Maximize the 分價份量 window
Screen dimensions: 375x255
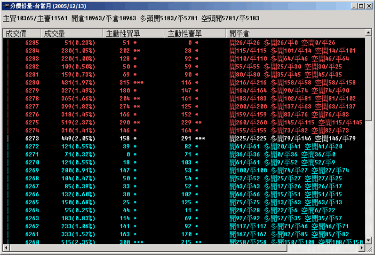click(x=361, y=6)
